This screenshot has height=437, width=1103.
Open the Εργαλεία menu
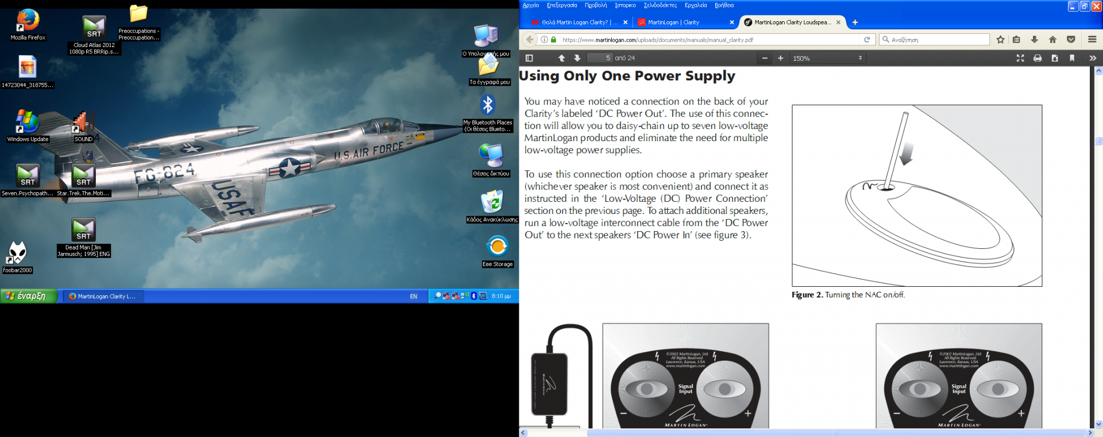pos(696,5)
